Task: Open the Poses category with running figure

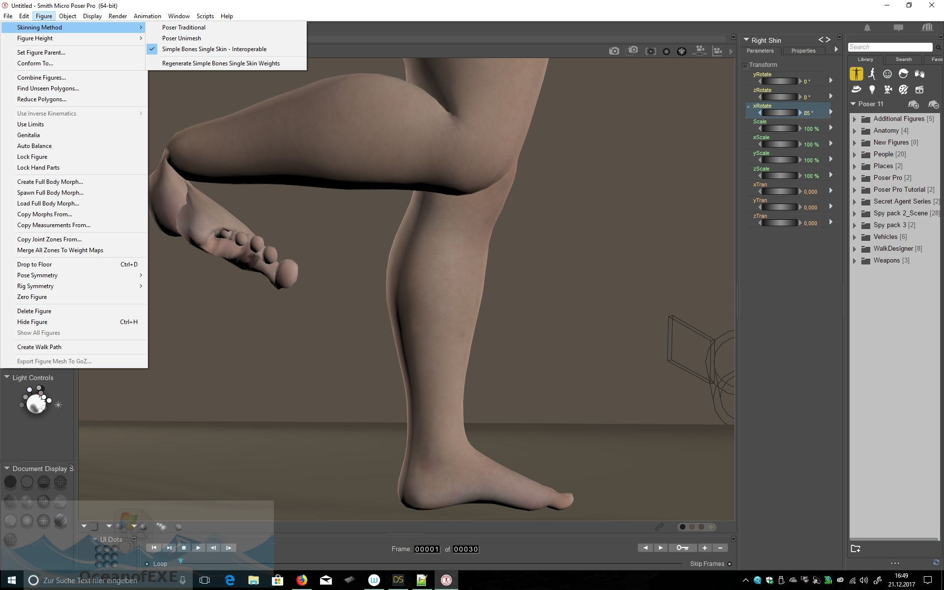Action: [x=872, y=74]
